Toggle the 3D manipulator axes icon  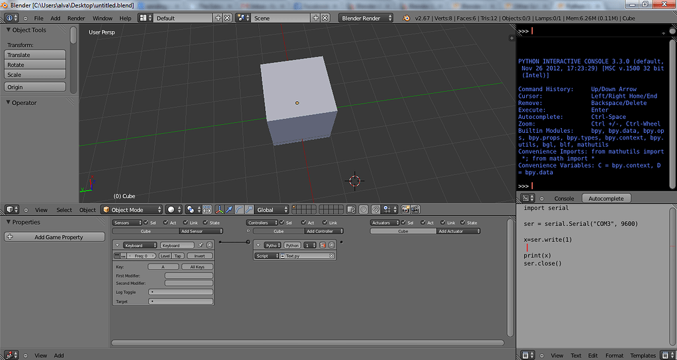coord(219,209)
